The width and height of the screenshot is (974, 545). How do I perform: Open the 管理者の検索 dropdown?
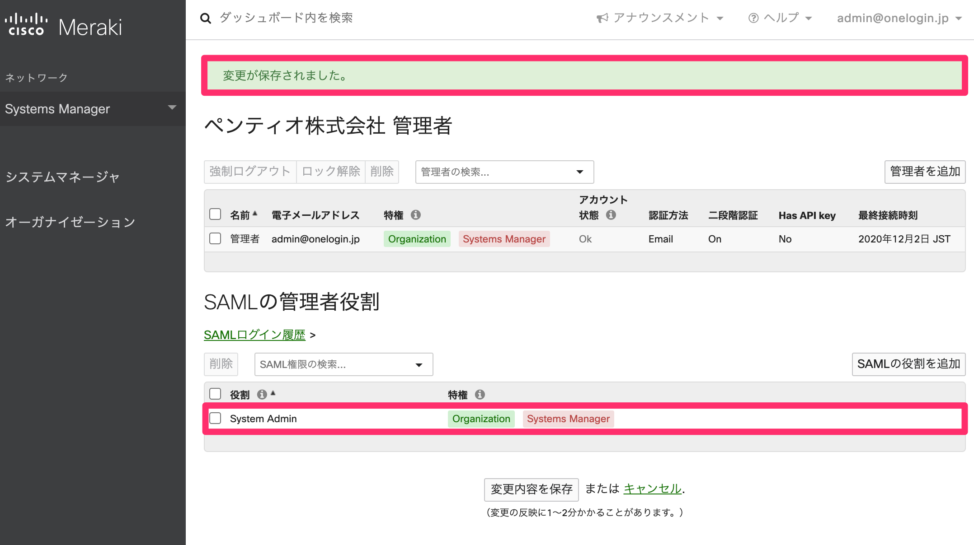tap(504, 172)
